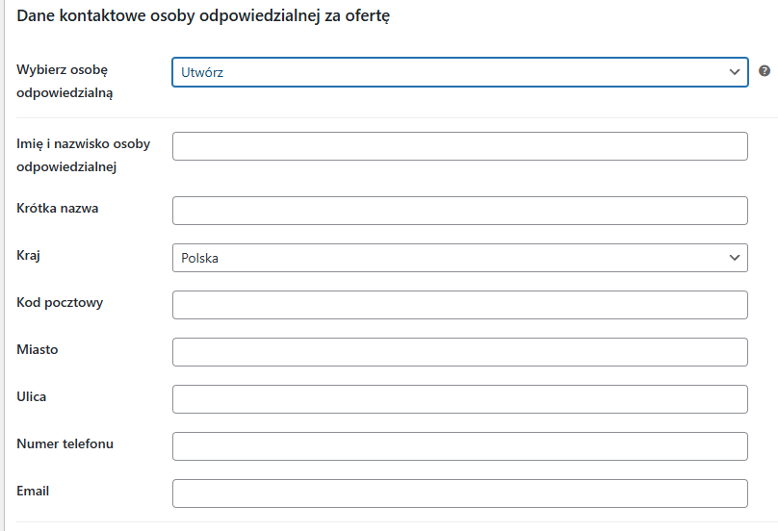The image size is (778, 531).
Task: Focus the Krótka nazwa text box
Action: 460,211
